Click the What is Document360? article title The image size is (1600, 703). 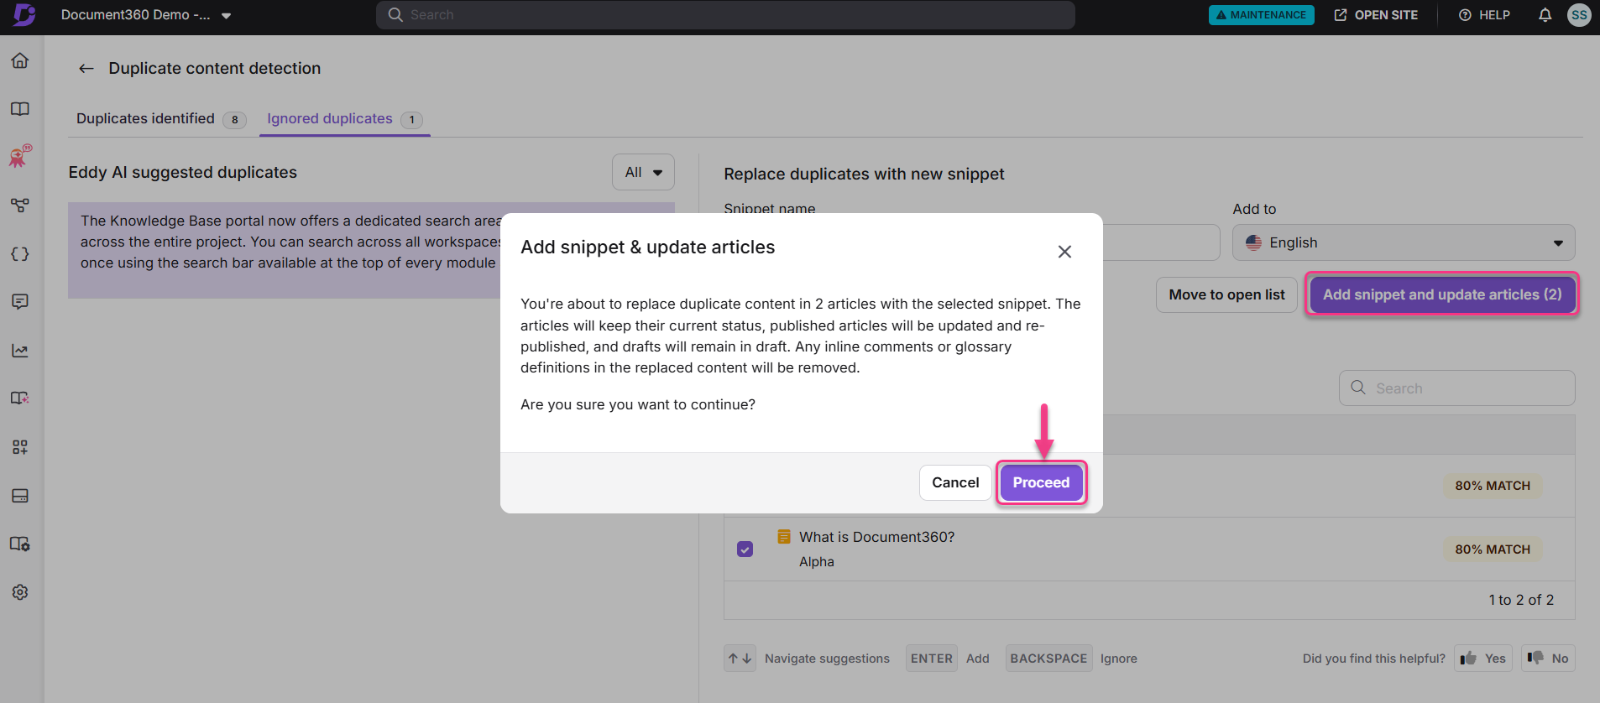pos(876,537)
